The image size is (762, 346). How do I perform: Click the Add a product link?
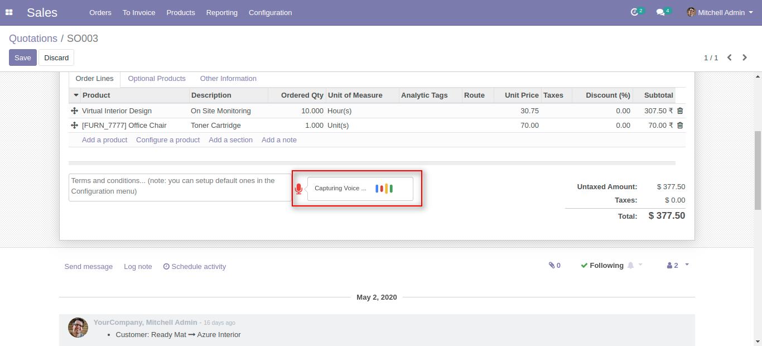[x=104, y=140]
